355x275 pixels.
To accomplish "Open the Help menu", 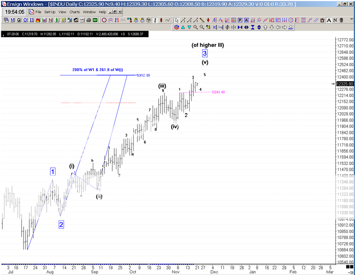I will coord(102,12).
